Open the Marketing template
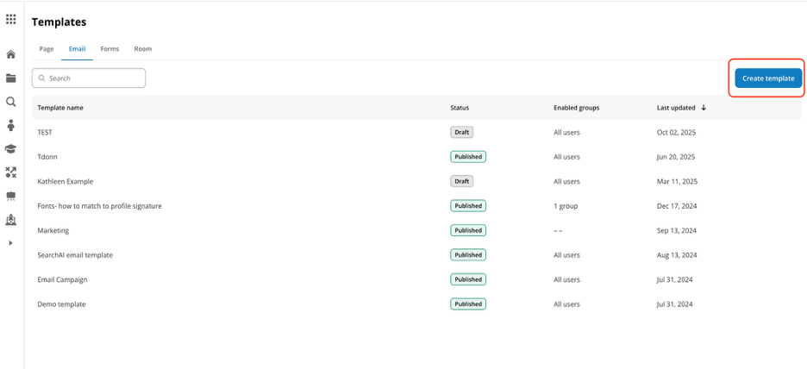Image resolution: width=807 pixels, height=369 pixels. pos(53,230)
